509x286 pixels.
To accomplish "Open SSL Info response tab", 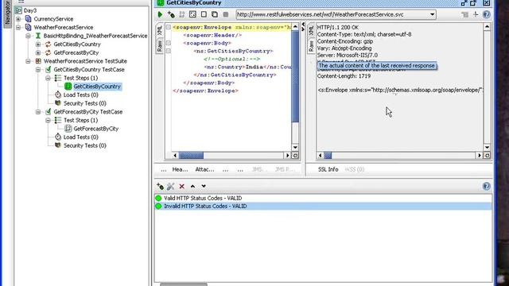I will point(328,169).
